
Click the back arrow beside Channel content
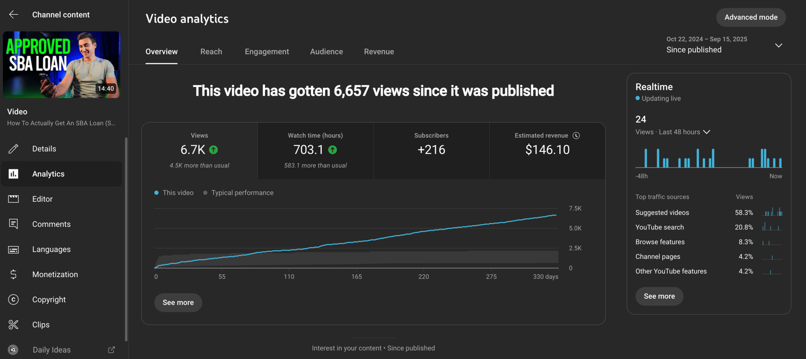(x=13, y=15)
